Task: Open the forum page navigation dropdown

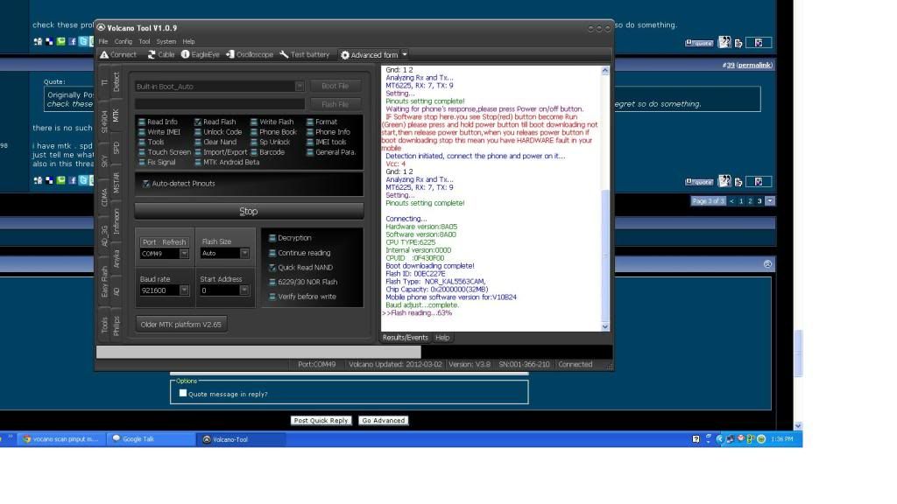Action: (770, 201)
